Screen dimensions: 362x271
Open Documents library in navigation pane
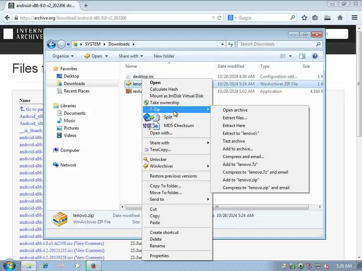pyautogui.click(x=75, y=113)
